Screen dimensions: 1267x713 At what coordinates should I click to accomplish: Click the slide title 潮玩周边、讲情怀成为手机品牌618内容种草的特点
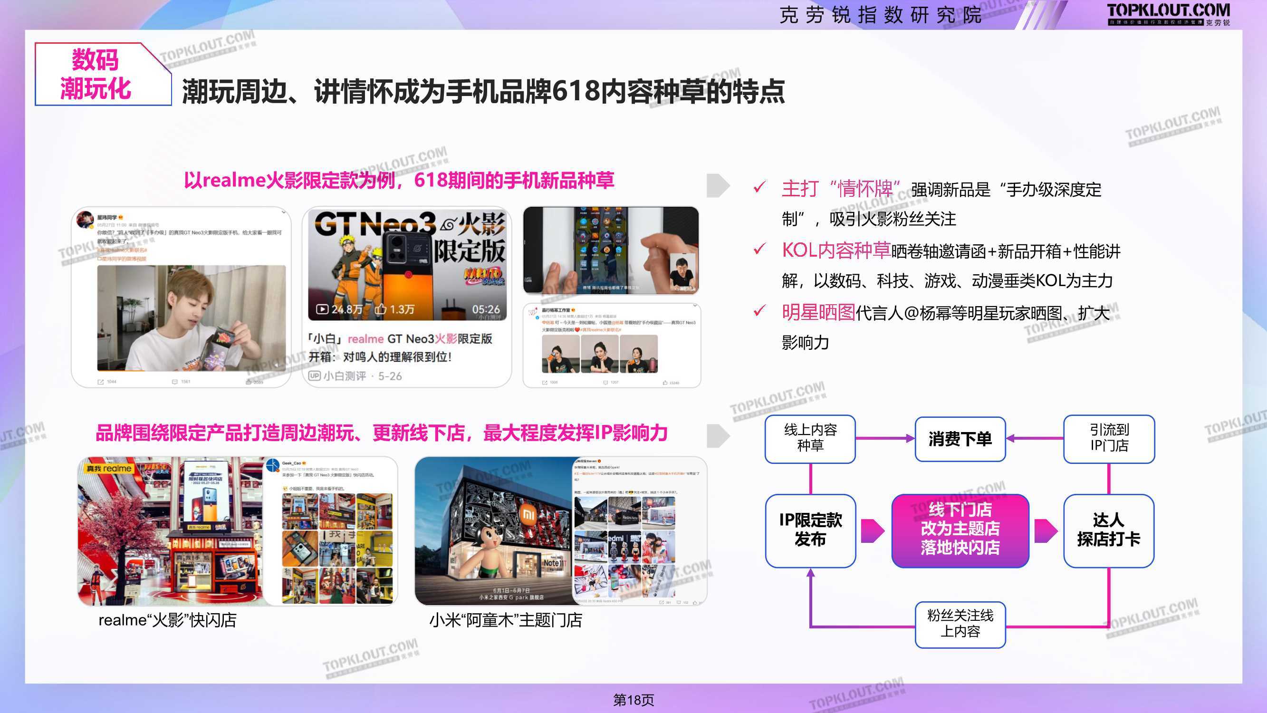pos(483,92)
